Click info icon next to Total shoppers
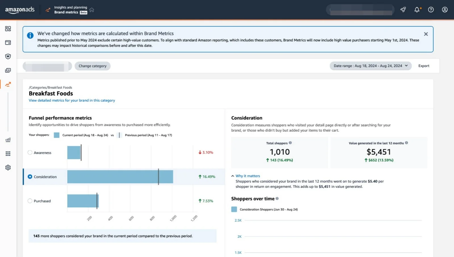The height and width of the screenshot is (257, 454). pos(290,143)
